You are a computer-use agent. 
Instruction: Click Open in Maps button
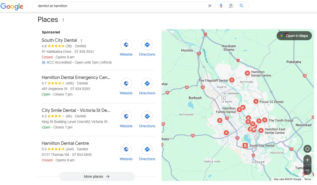pos(294,36)
